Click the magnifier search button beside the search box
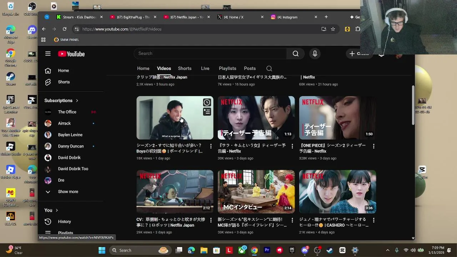 point(296,54)
